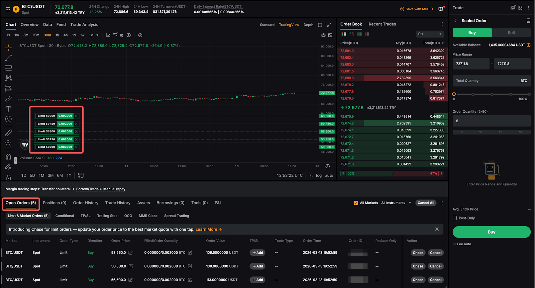Click the orange add-funds plus icon
This screenshot has height=288, width=535.
tap(529, 45)
